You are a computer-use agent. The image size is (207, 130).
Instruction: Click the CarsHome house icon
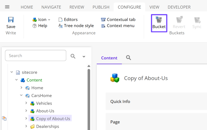27,96
